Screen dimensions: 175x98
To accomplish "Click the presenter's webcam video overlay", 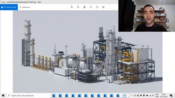I will click(147, 16).
